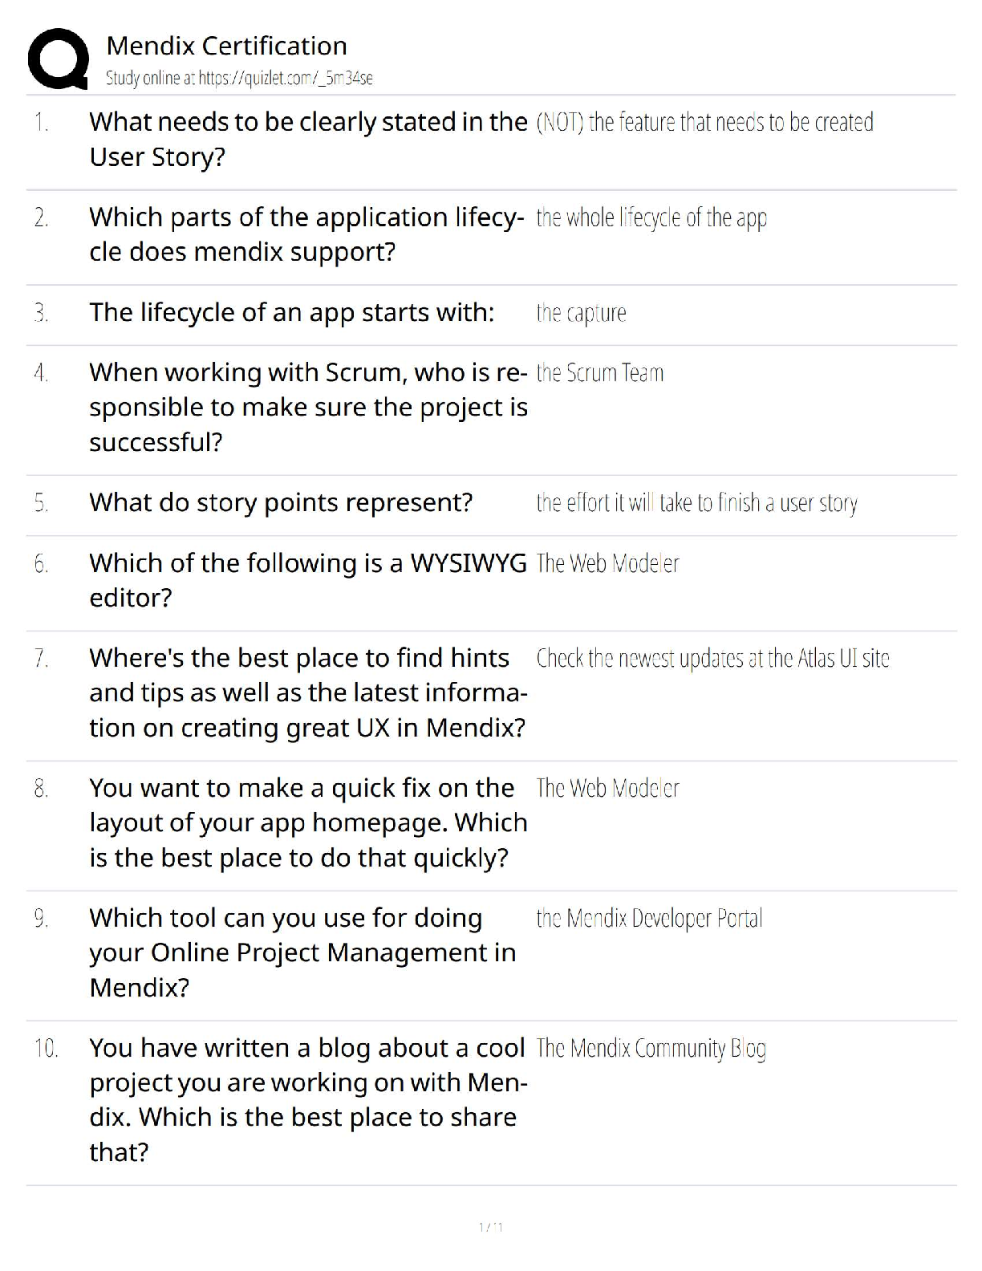Click the answer "the Mendix Developer Portal"
This screenshot has width=982, height=1271.
tap(649, 918)
